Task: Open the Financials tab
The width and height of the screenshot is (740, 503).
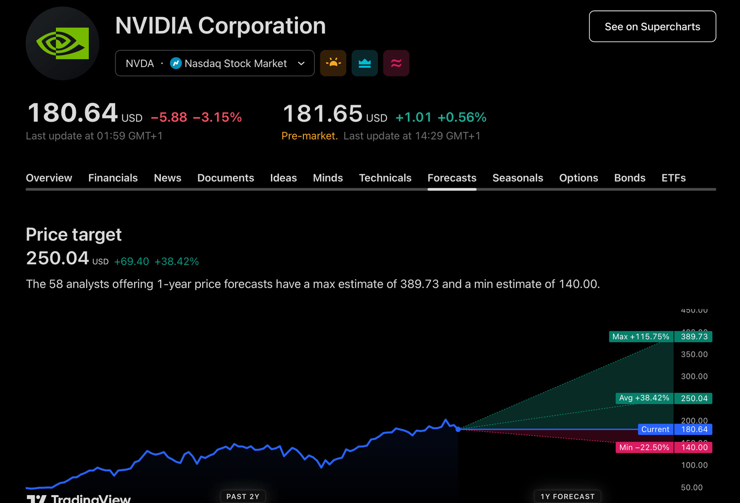Action: [113, 178]
